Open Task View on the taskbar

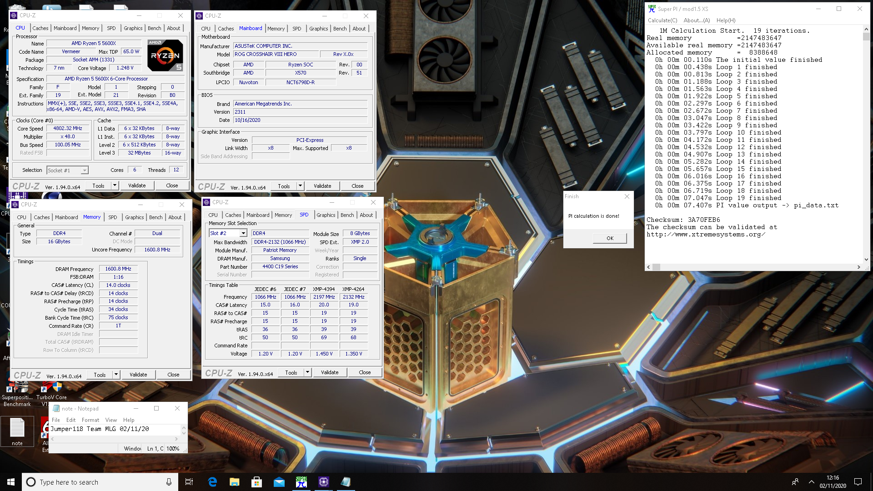tap(189, 482)
